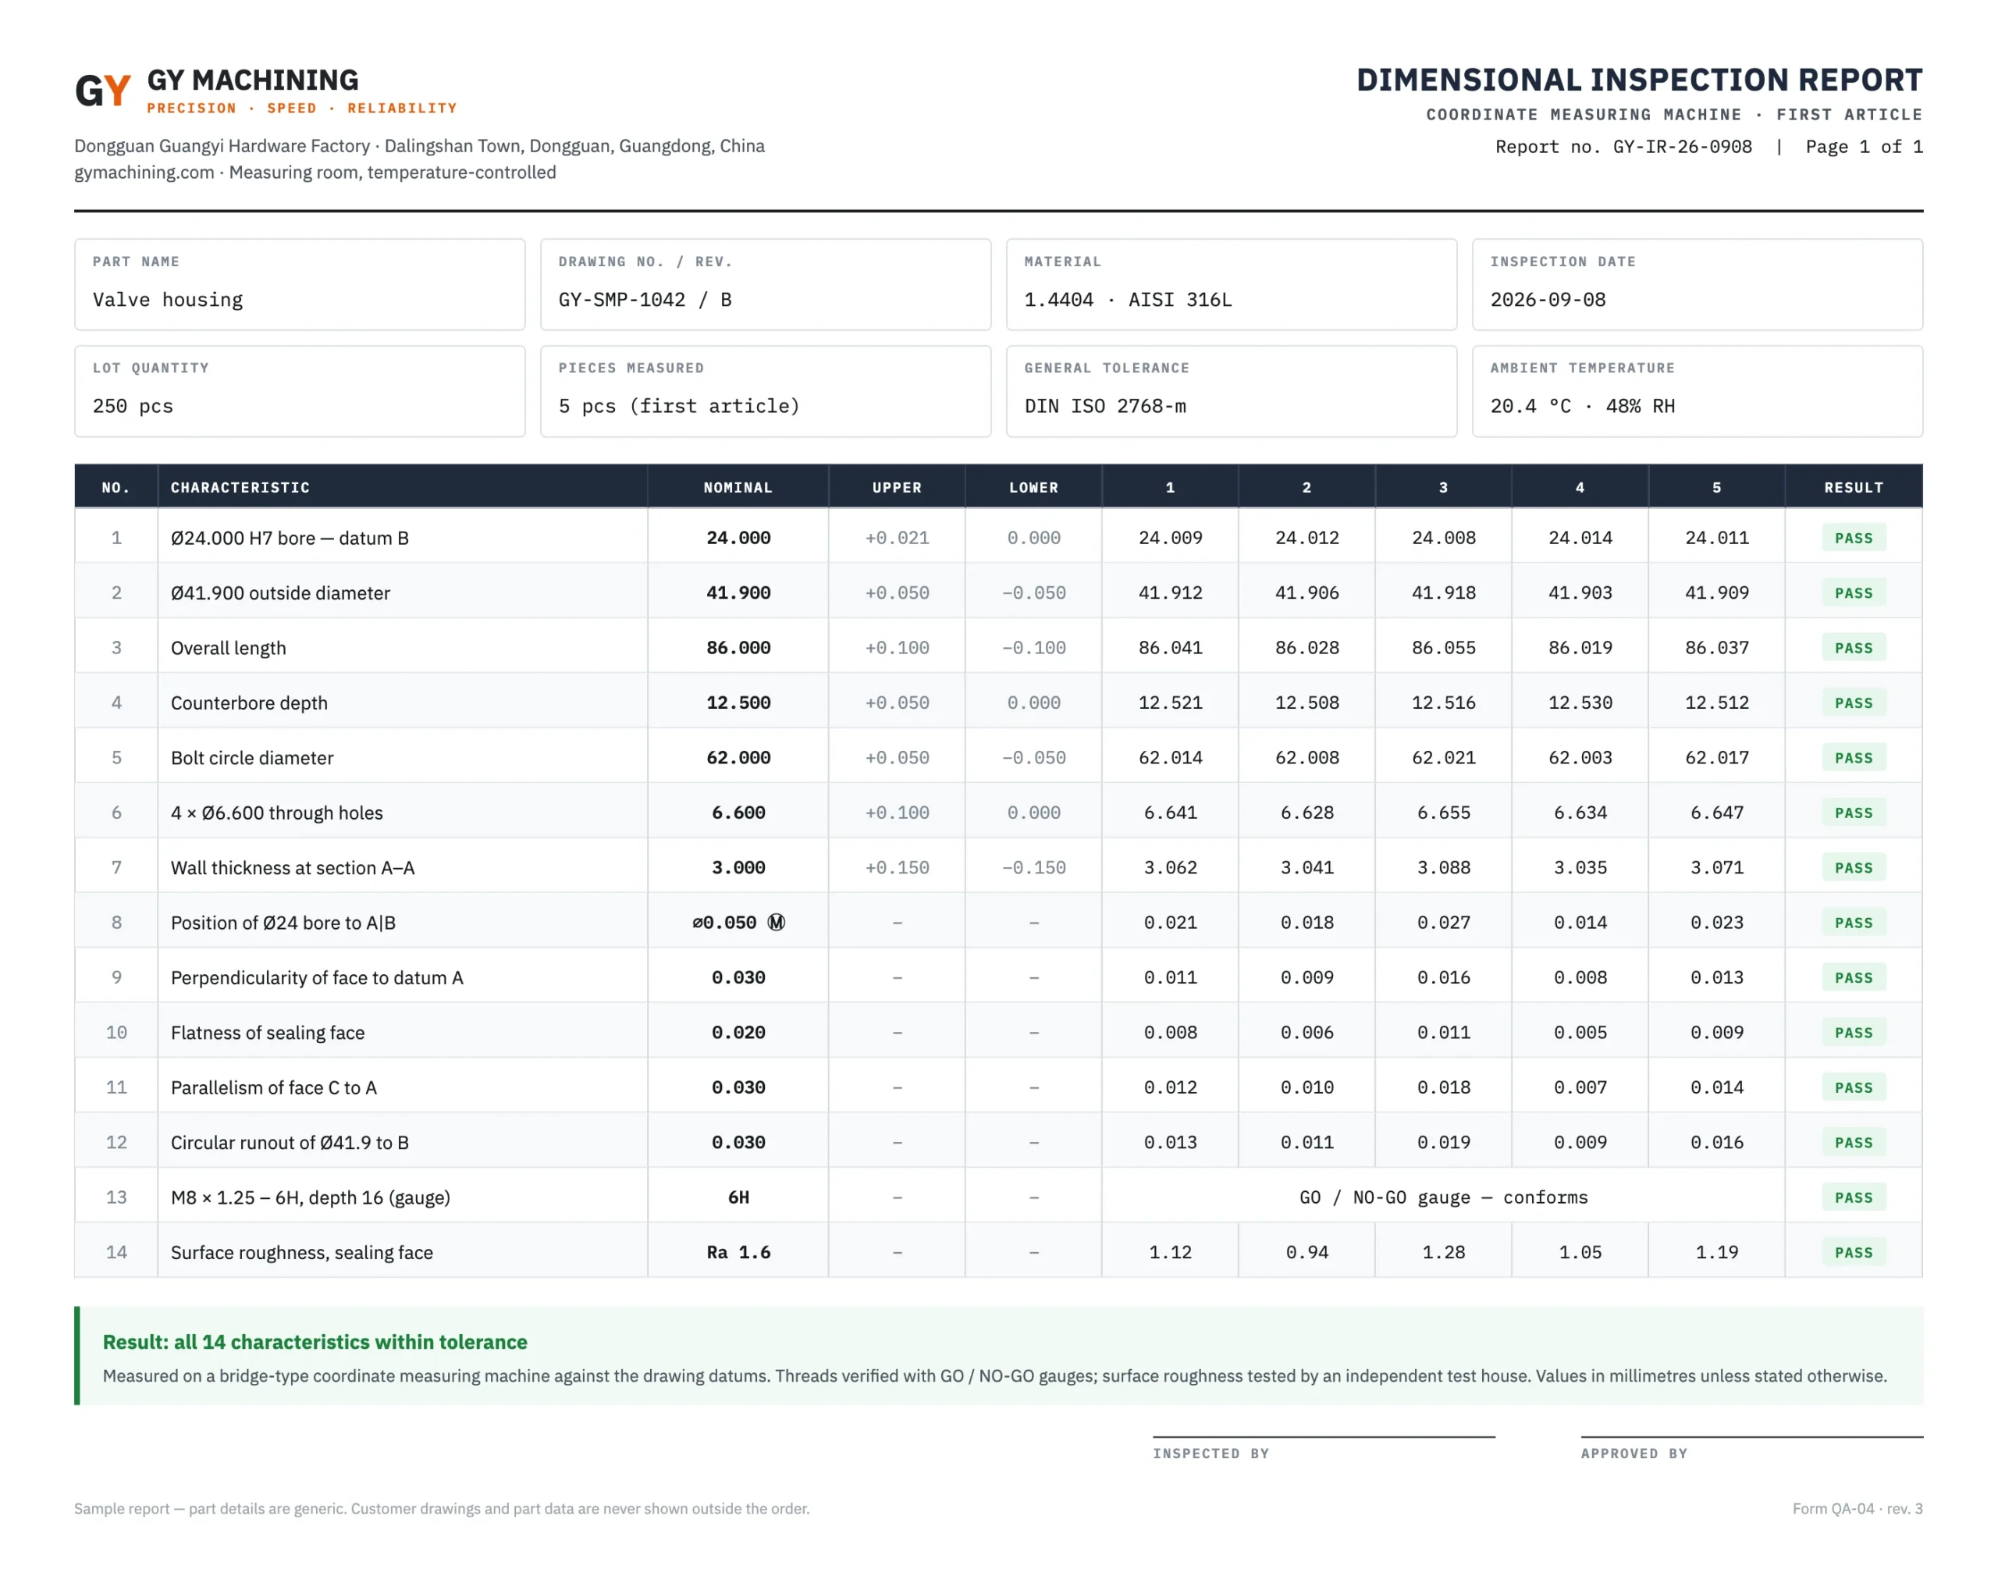Click 'Perpendicularity of face to datum A'
Screen dimensions: 1998x1576
click(x=316, y=977)
